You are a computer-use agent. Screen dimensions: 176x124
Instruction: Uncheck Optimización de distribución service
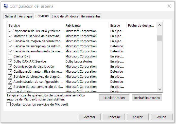click(x=10, y=67)
